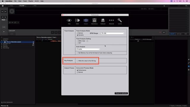Click the previous track button in player
The image size is (190, 107).
click(2, 12)
